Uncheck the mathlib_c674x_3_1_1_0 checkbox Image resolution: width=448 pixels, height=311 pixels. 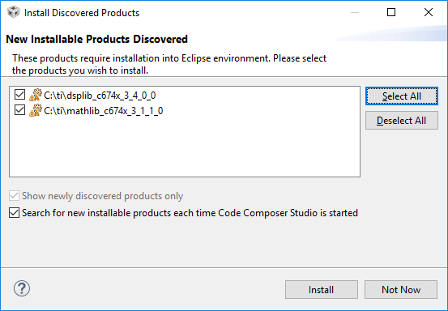[x=19, y=110]
